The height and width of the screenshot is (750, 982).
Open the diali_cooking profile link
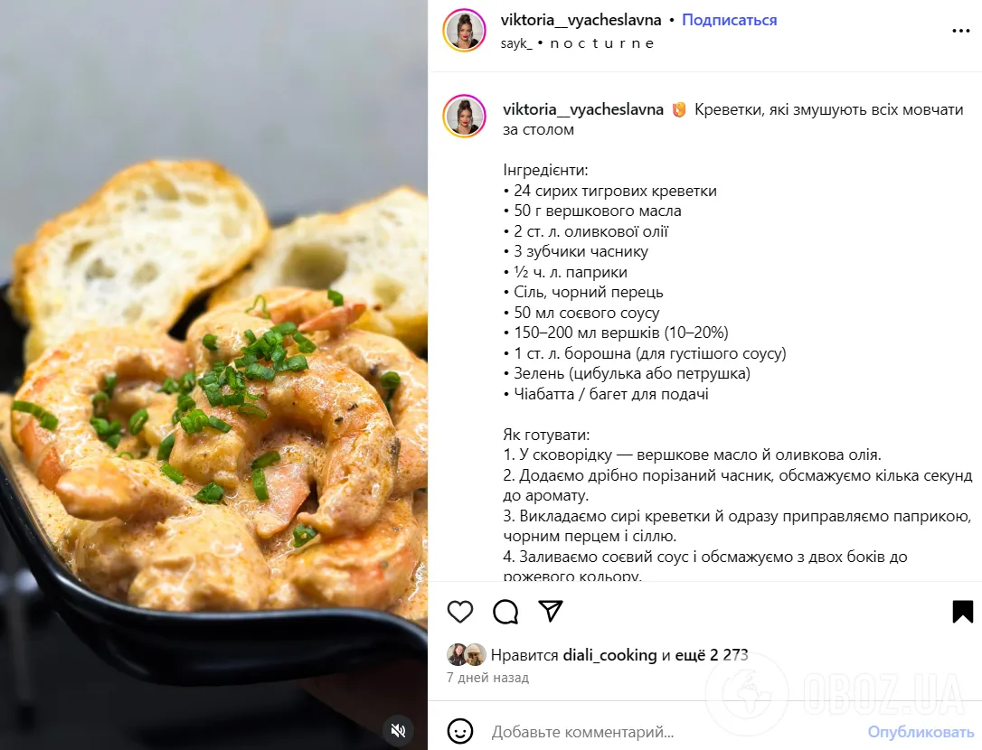coord(610,655)
